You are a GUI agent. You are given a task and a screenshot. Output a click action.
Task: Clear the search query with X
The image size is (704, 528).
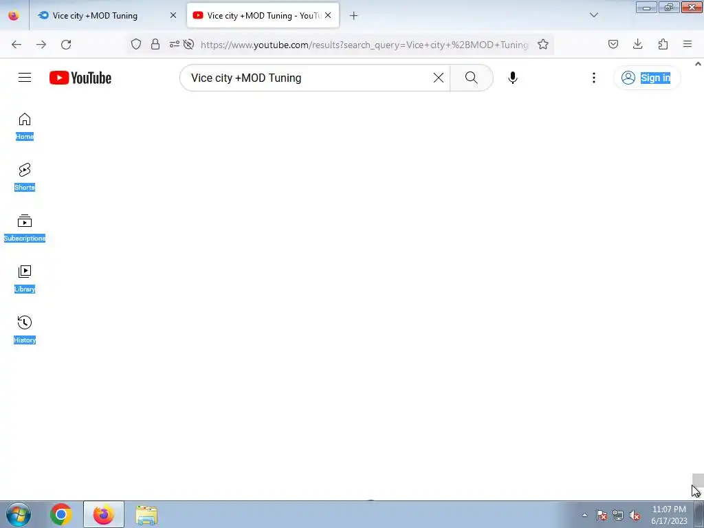pos(438,78)
